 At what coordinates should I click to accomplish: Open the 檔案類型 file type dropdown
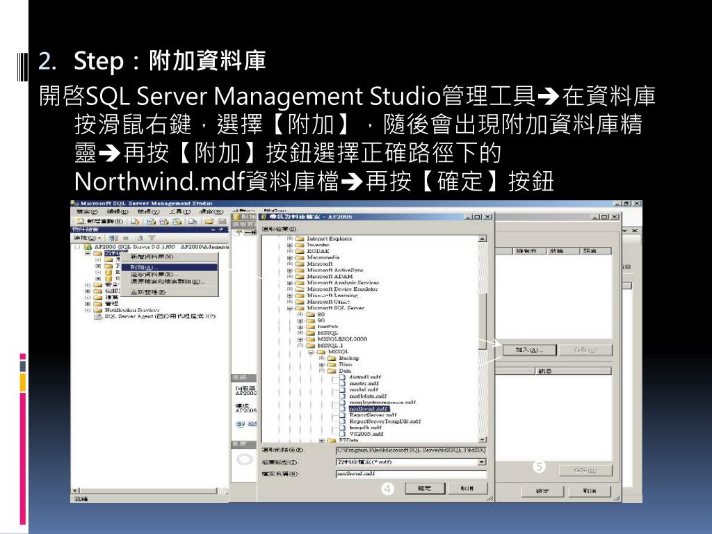(x=482, y=462)
